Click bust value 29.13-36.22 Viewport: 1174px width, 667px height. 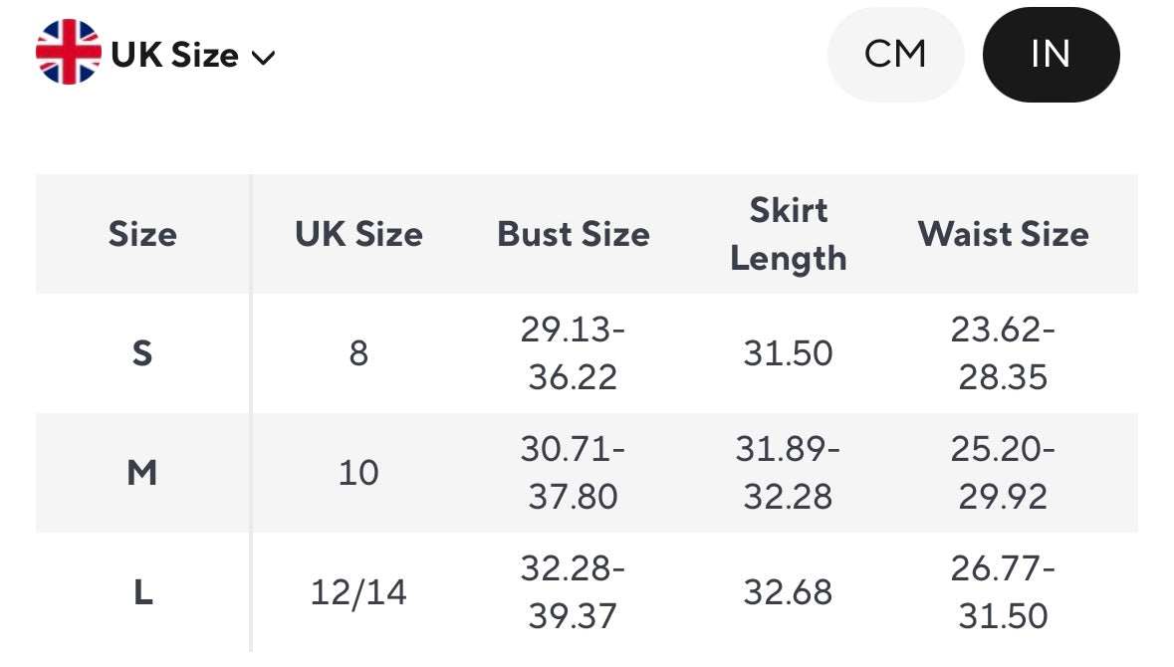pos(573,353)
